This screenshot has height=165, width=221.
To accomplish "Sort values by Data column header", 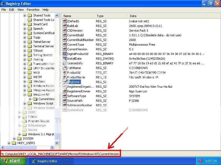I will click(167, 16).
